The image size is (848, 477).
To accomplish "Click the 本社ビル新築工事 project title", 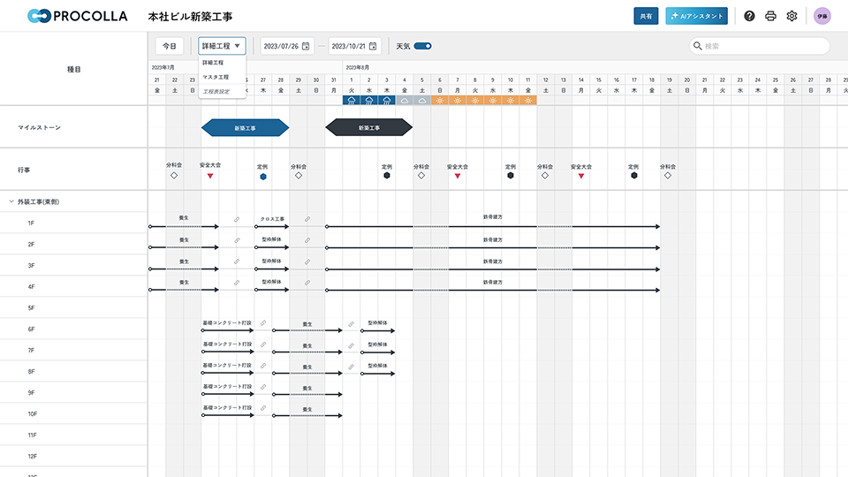I will [x=191, y=17].
